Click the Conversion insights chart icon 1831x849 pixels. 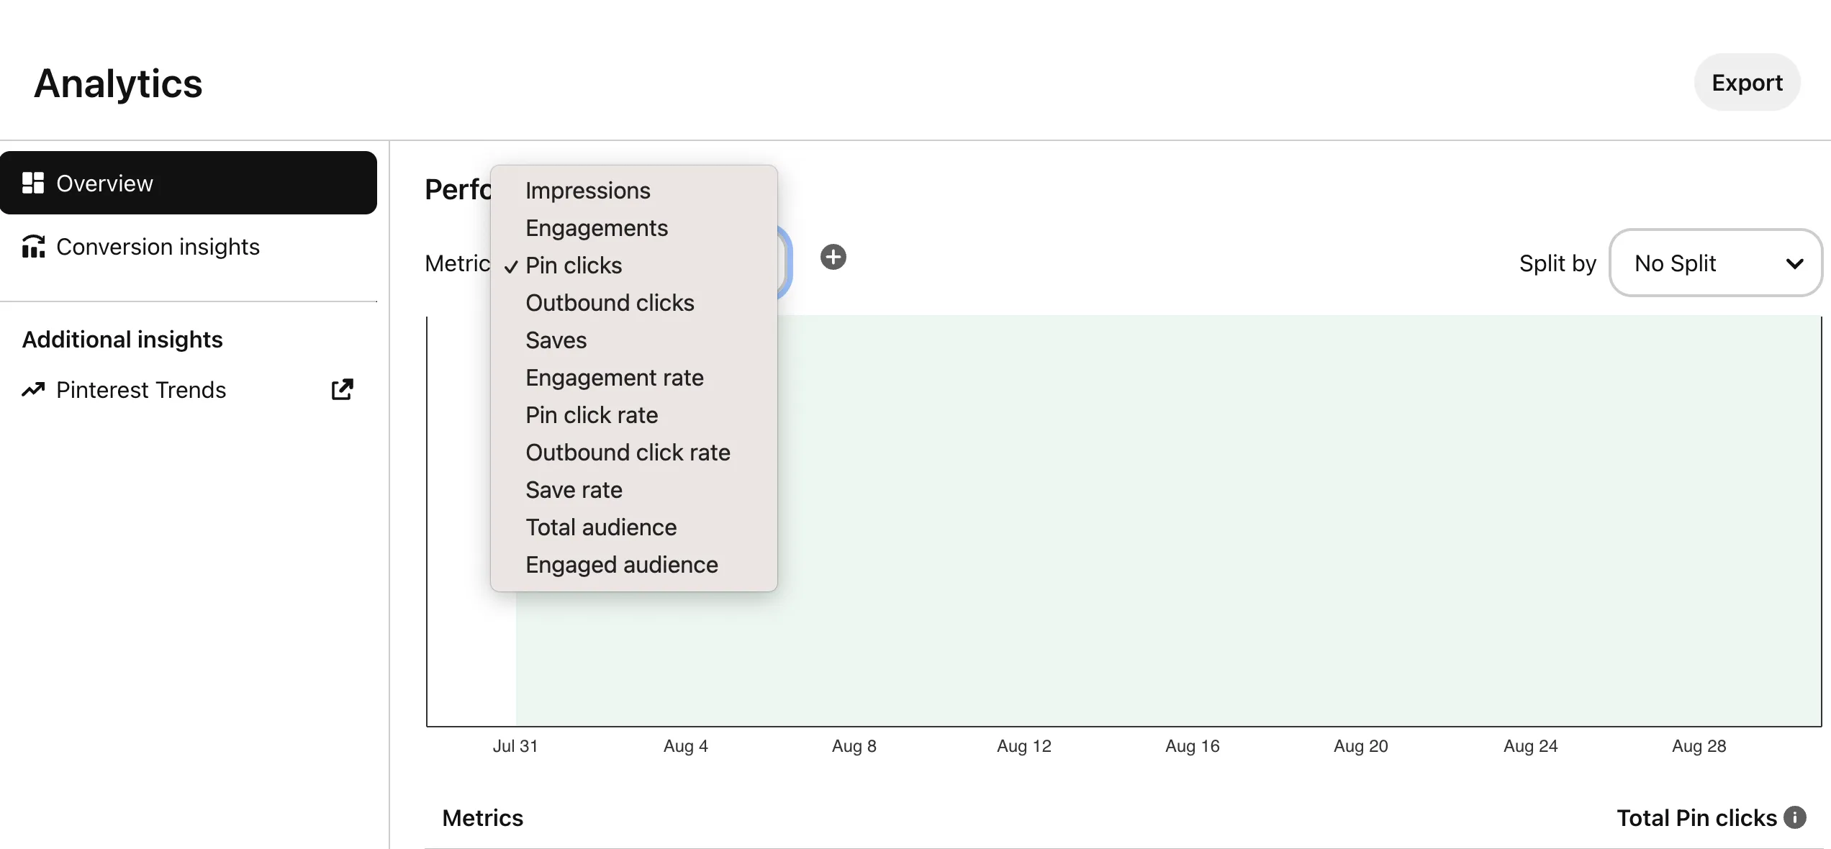click(33, 247)
